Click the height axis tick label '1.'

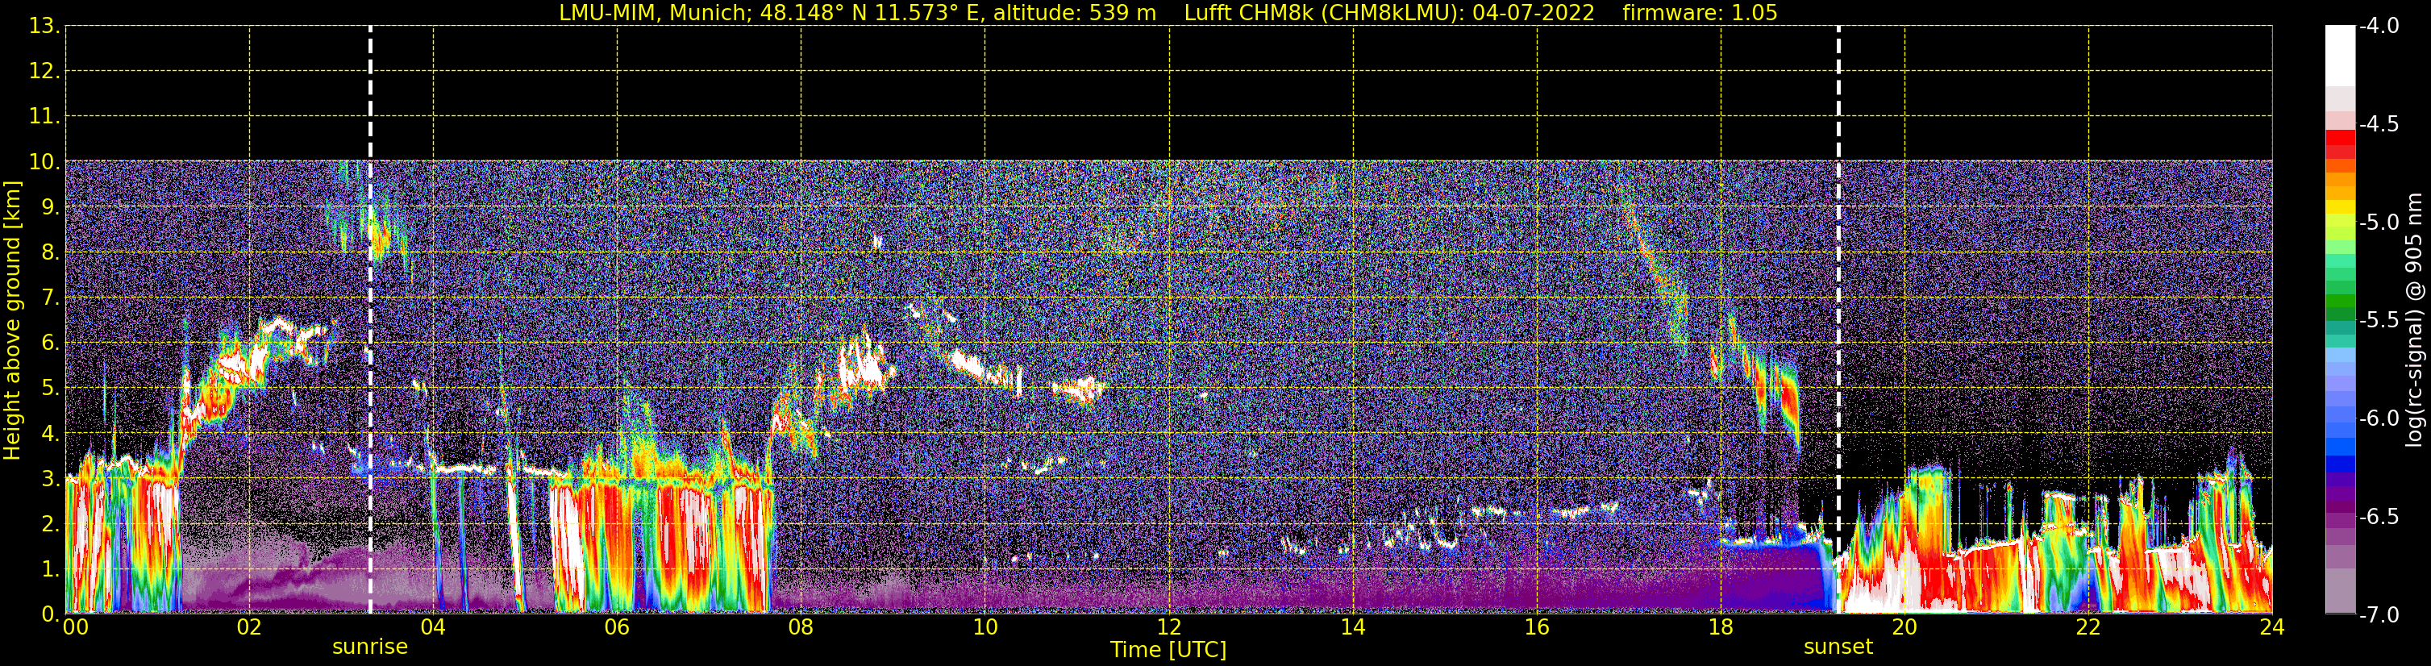(x=51, y=570)
